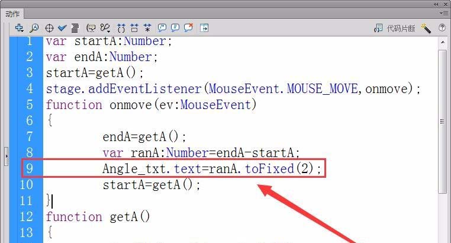
Task: Expand the left sidebar with the side arrow
Action: click(x=7, y=156)
